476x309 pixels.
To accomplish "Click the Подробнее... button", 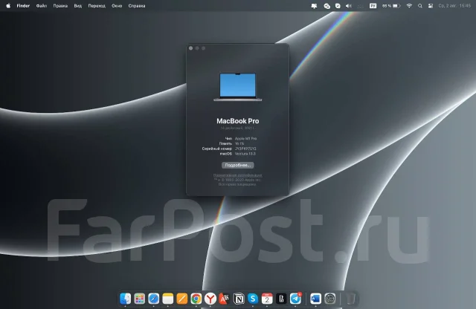I will point(238,165).
